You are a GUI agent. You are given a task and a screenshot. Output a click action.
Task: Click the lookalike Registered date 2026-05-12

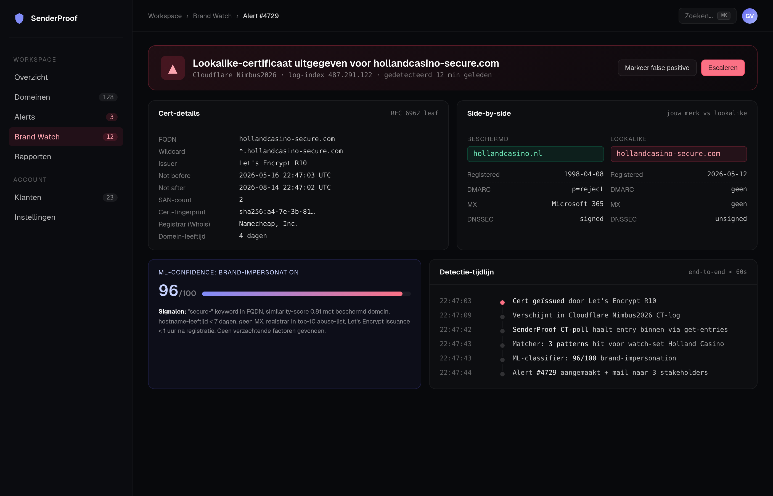(x=727, y=174)
